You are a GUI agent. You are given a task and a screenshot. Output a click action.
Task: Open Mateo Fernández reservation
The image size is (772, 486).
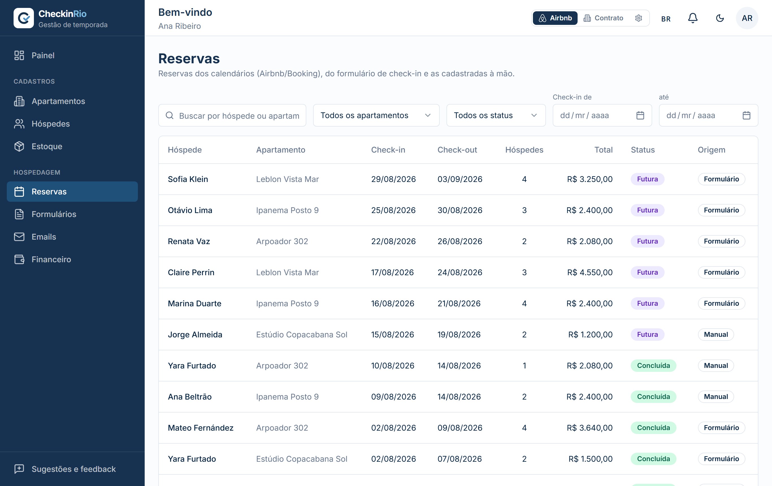point(458,428)
